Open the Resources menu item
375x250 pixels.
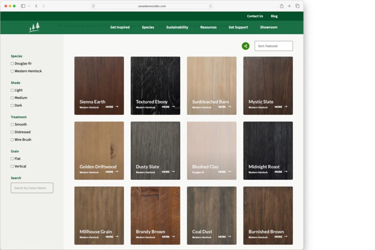click(x=208, y=27)
